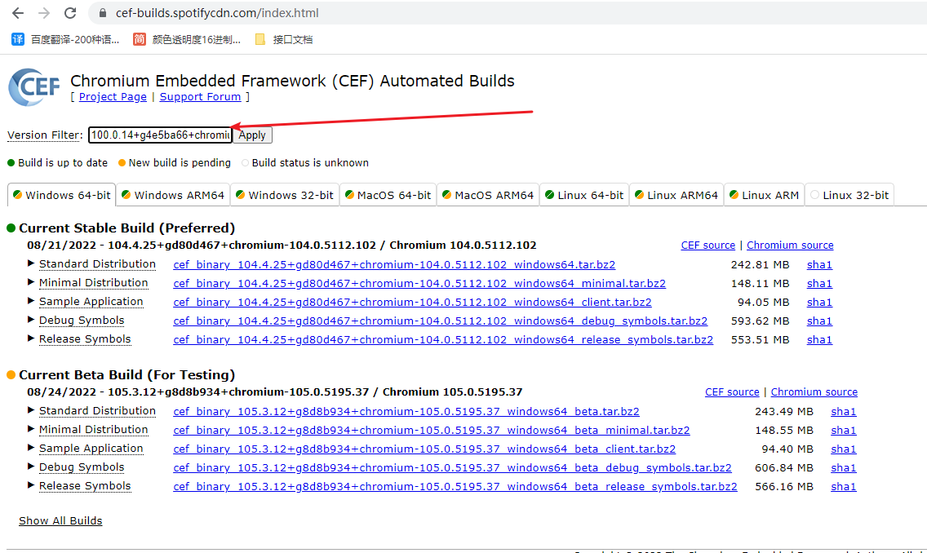This screenshot has height=553, width=927.
Task: Open sha1 for the 242.81 MB file
Action: 819,265
